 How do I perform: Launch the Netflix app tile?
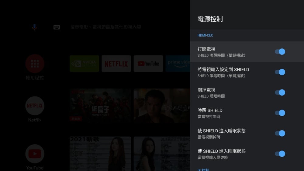116,64
